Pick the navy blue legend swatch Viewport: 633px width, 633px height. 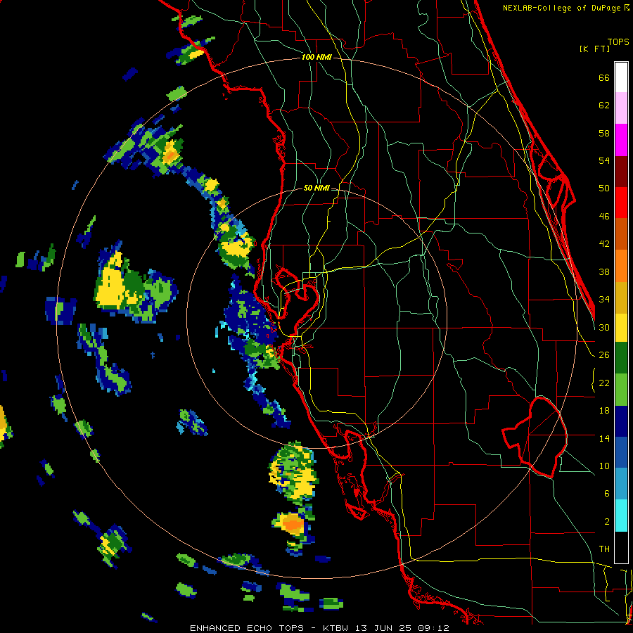click(621, 421)
